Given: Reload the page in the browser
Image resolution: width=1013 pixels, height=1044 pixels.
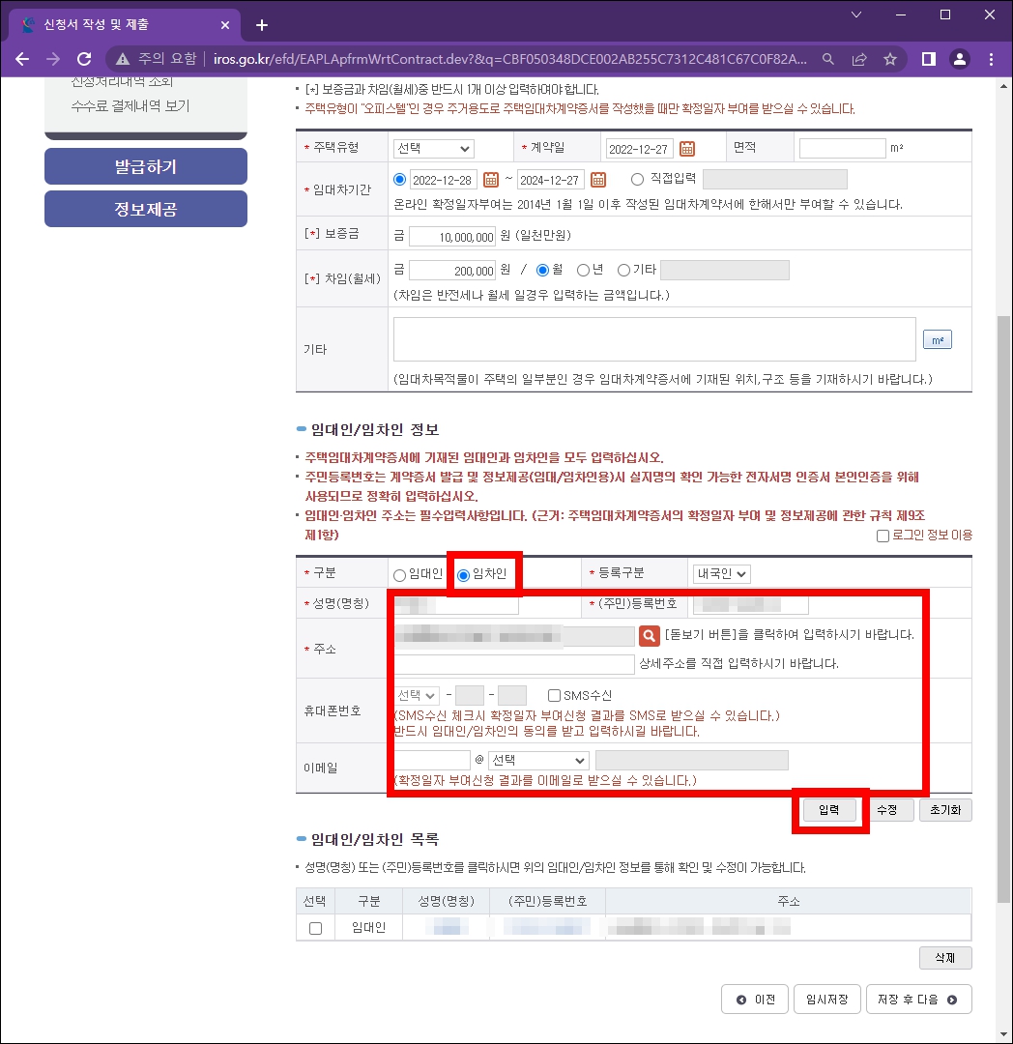Looking at the screenshot, I should coord(84,58).
